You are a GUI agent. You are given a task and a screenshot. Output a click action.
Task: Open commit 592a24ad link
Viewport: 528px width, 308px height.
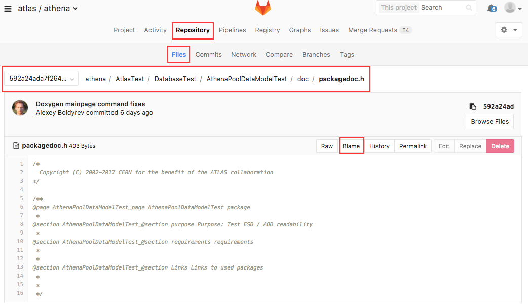click(x=499, y=107)
